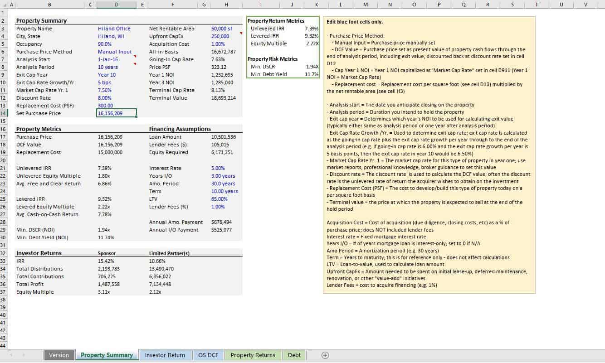Screen dimensions: 605x363
Task: Click the Select All corner triangle
Action: click(x=4, y=5)
